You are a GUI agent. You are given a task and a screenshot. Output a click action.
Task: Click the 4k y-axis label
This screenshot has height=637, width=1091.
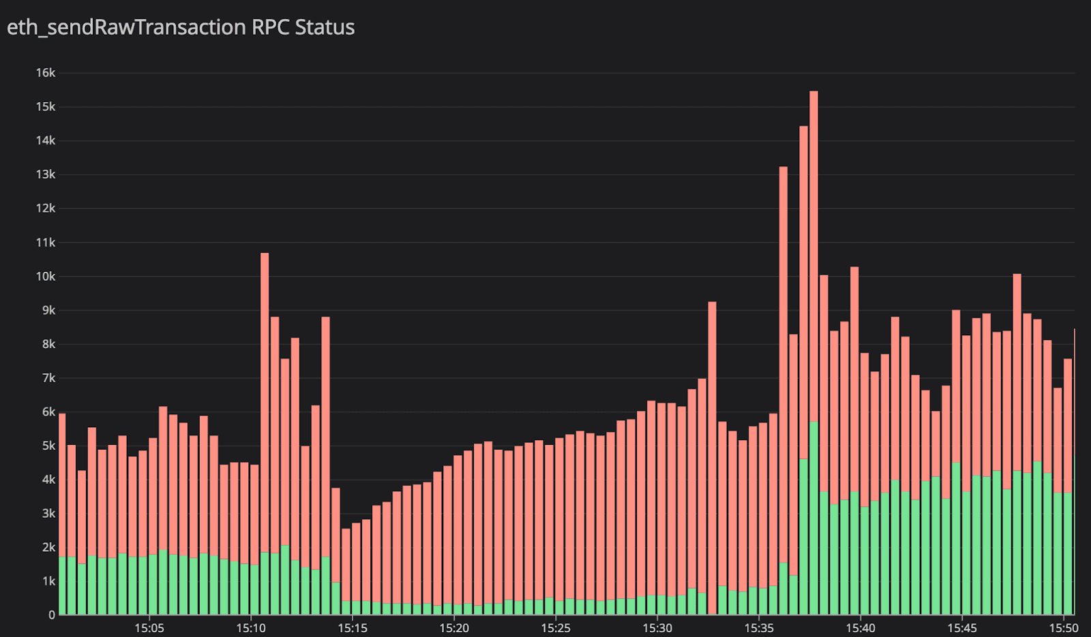(x=49, y=480)
